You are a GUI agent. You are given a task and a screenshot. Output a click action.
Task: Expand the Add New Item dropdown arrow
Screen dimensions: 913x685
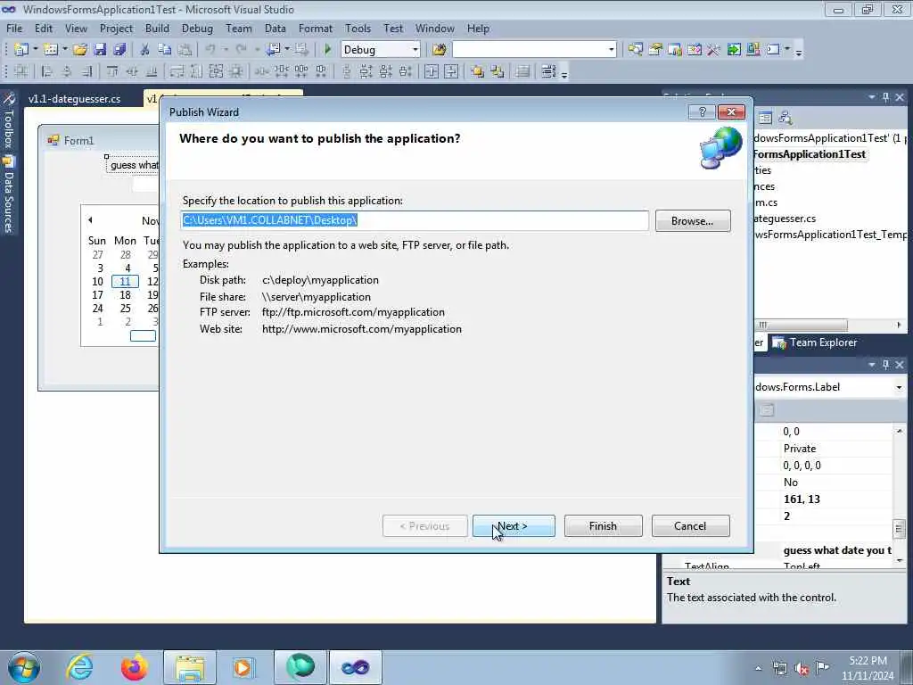[64, 50]
